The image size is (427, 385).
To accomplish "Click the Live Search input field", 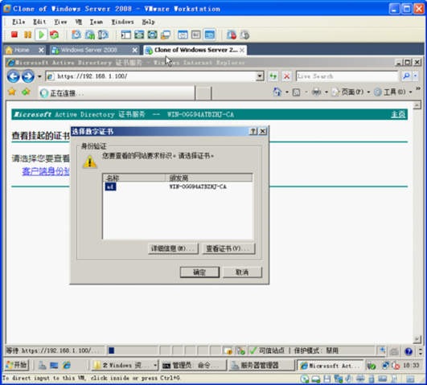I will point(347,76).
